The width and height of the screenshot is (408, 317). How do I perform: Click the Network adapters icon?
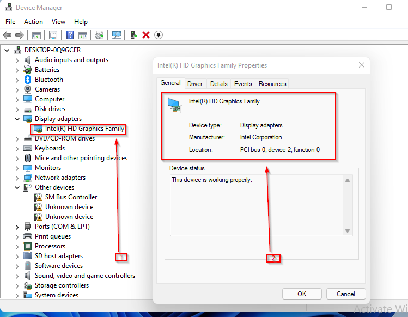28,178
